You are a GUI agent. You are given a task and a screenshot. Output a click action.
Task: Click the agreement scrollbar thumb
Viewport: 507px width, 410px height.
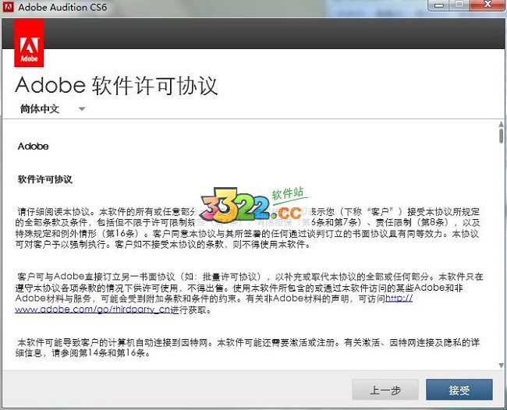click(502, 136)
